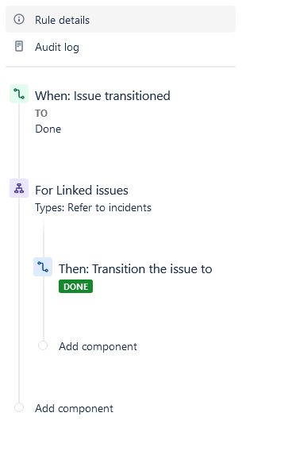Open the Rule details menu item
Image resolution: width=292 pixels, height=455 pixels.
(x=121, y=19)
